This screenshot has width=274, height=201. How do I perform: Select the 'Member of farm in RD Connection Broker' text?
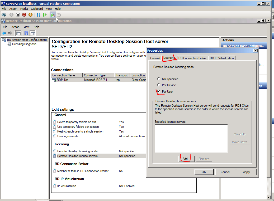pos(83,171)
